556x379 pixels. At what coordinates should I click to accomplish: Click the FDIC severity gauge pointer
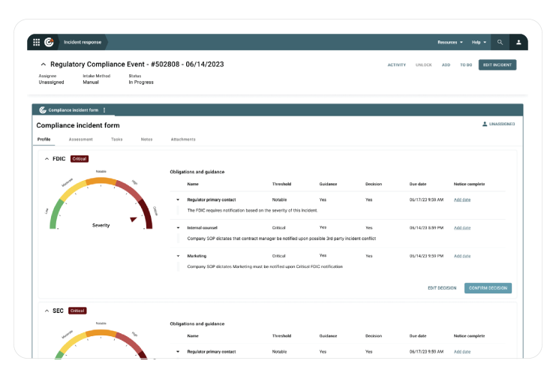coord(134,220)
